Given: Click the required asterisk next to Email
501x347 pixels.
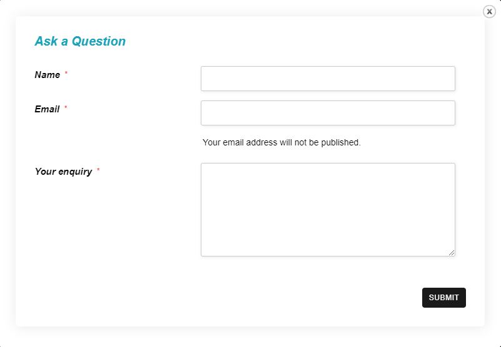Looking at the screenshot, I should coord(66,108).
